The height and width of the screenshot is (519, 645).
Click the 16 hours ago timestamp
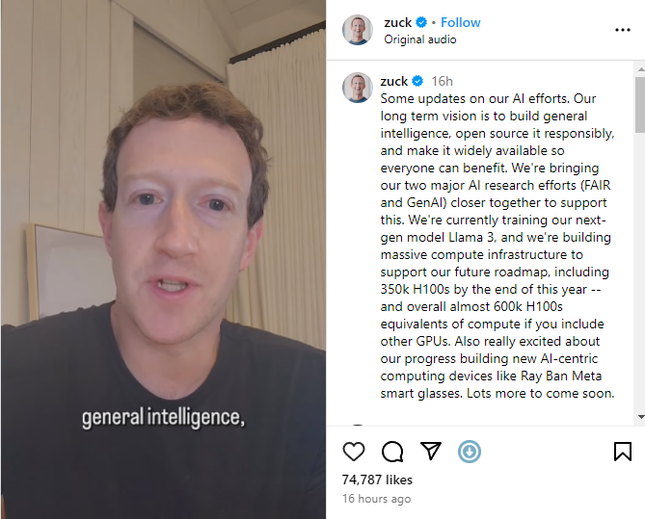pyautogui.click(x=376, y=499)
